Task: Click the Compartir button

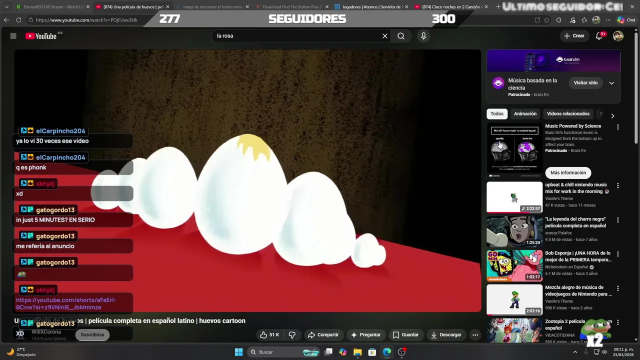Action: coord(323,334)
